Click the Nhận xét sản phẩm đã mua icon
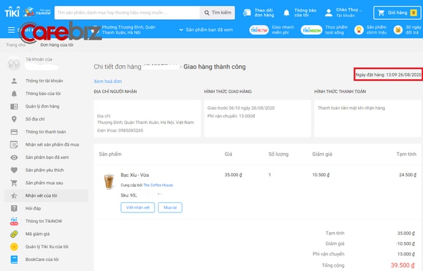Viewport: 423px width, 271px height. [x=14, y=145]
